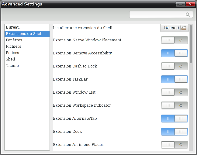The width and height of the screenshot is (197, 155).
Task: Enable Extension Window List switch
Action: [174, 92]
